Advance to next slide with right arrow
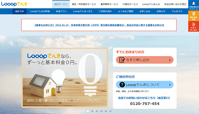 click(x=180, y=77)
